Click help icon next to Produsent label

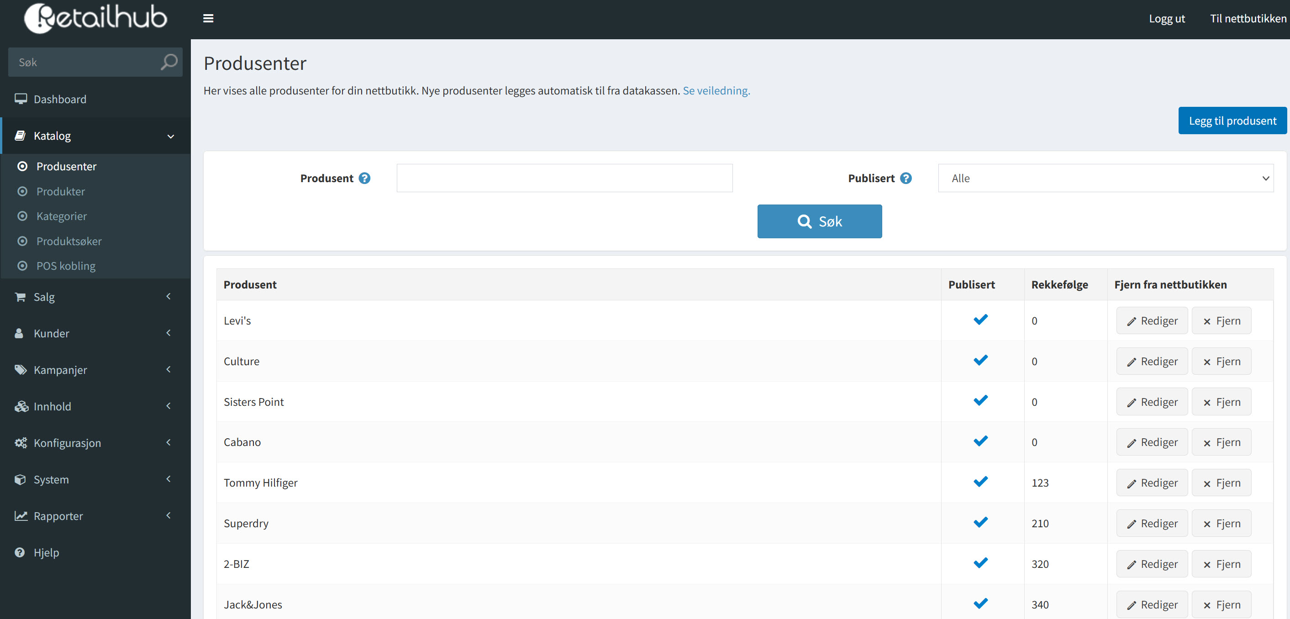click(x=364, y=178)
